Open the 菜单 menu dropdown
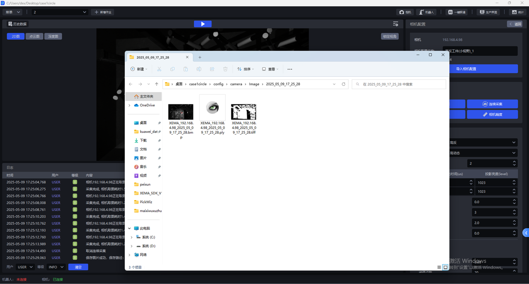Viewport: 529px width, 284px height. pos(13,12)
